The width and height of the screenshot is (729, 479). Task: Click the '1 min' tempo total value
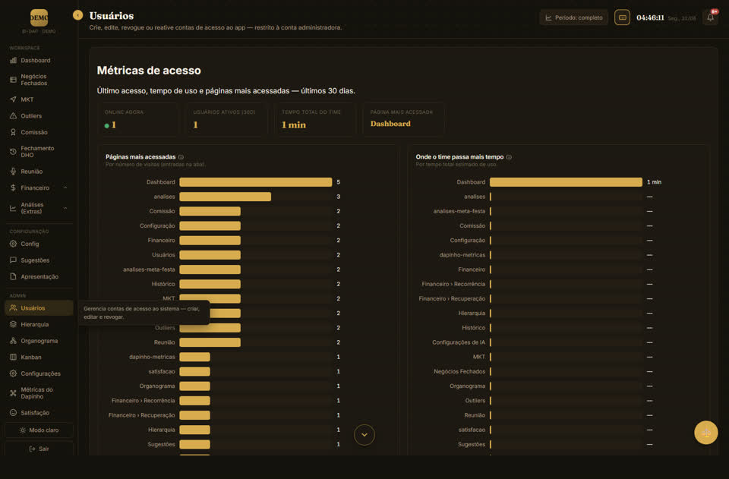coord(294,125)
